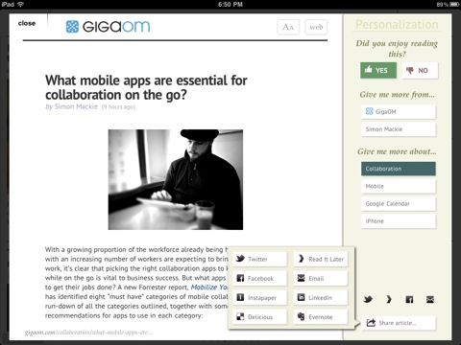The width and height of the screenshot is (461, 345).
Task: Tap the Personalization panel heading
Action: coord(397,25)
